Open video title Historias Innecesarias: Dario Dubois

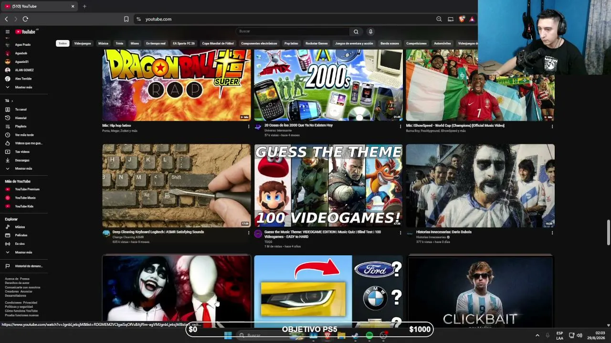pyautogui.click(x=443, y=232)
